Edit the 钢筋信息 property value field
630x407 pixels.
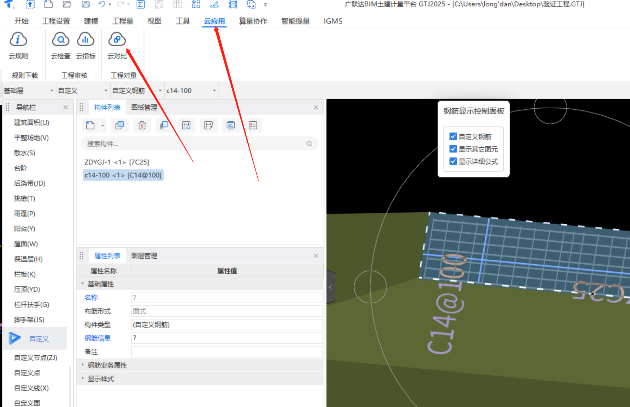point(227,338)
